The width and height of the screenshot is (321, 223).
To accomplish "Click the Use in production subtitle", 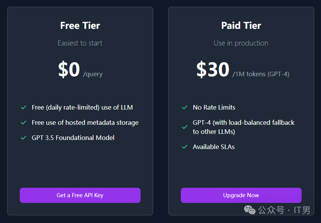I will point(241,43).
